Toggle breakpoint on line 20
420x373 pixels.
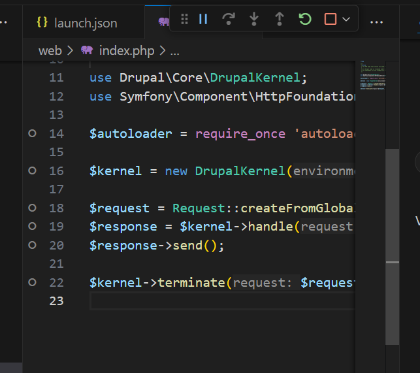point(32,245)
